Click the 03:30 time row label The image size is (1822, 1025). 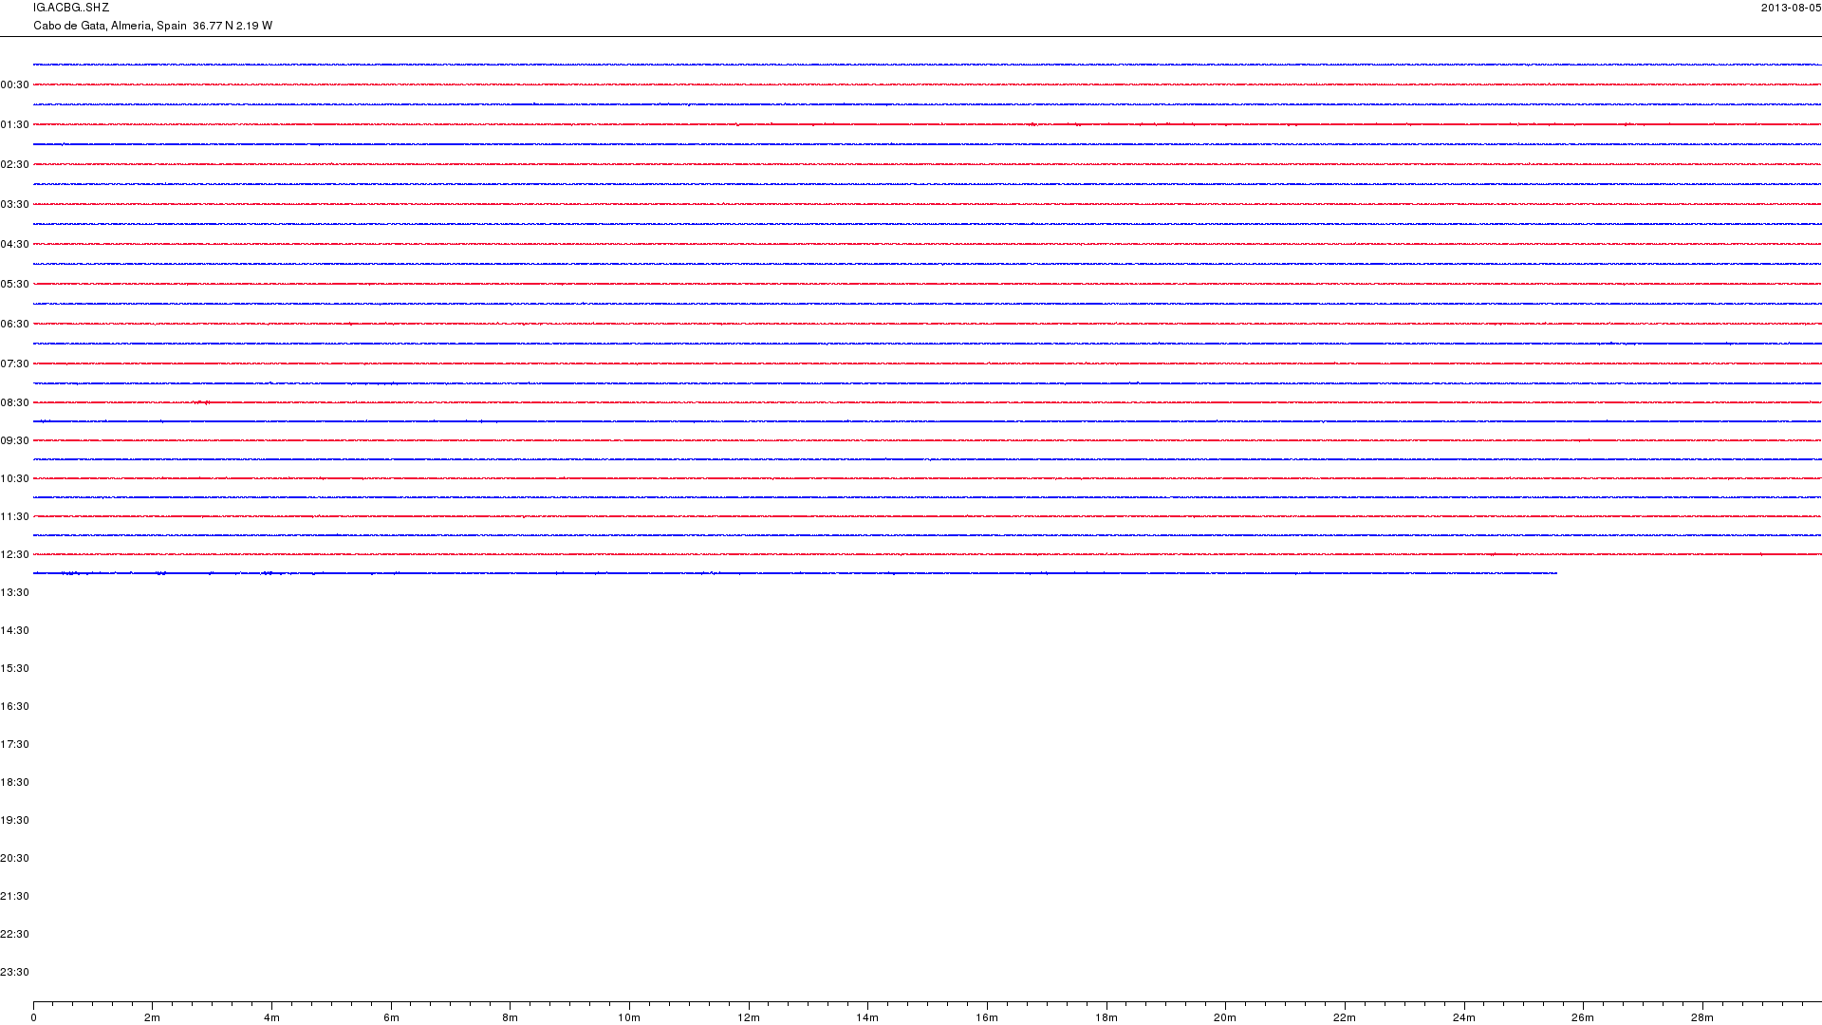pos(15,205)
